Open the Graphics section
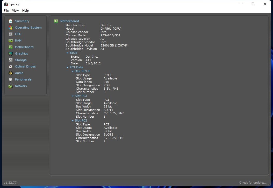The width and height of the screenshot is (273, 188). coord(21,53)
